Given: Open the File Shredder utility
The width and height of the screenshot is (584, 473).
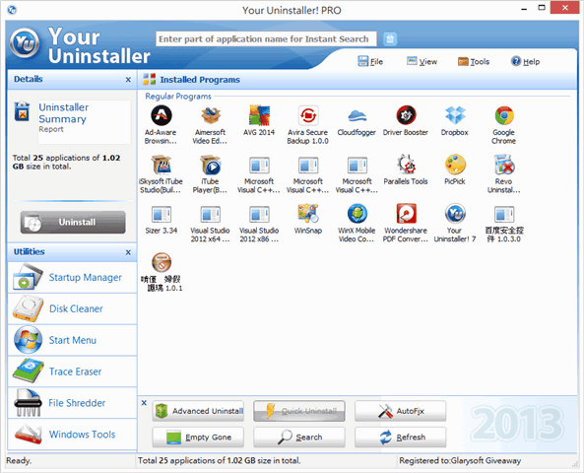Looking at the screenshot, I should pos(72,403).
